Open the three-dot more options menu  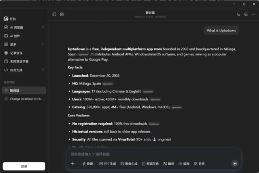click(x=253, y=14)
